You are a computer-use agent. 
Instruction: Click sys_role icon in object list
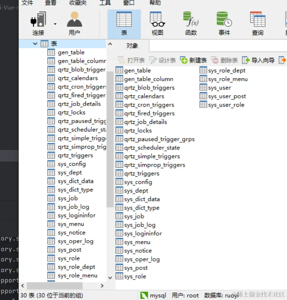tap(119, 276)
